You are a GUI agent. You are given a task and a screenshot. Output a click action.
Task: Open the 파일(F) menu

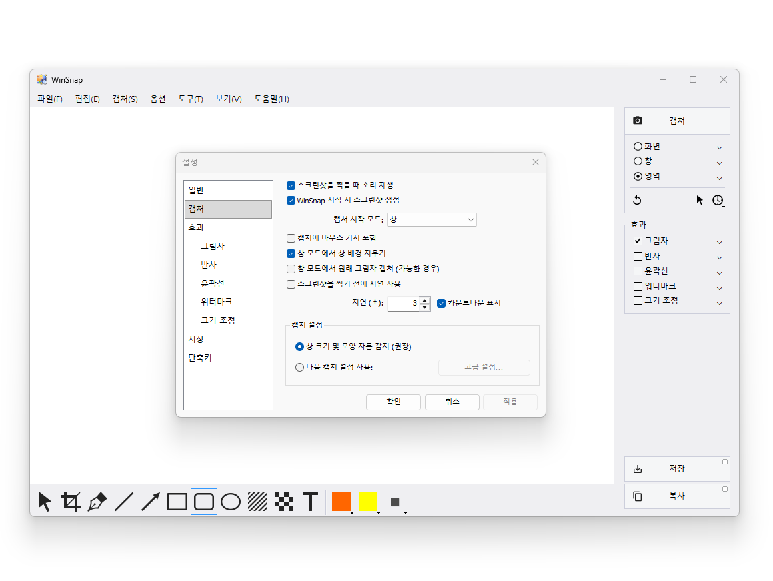pyautogui.click(x=50, y=99)
